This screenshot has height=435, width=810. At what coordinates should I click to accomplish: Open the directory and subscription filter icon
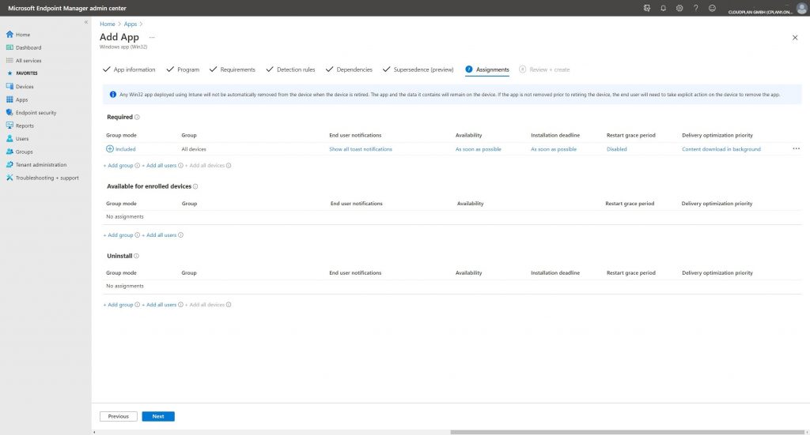coord(647,8)
